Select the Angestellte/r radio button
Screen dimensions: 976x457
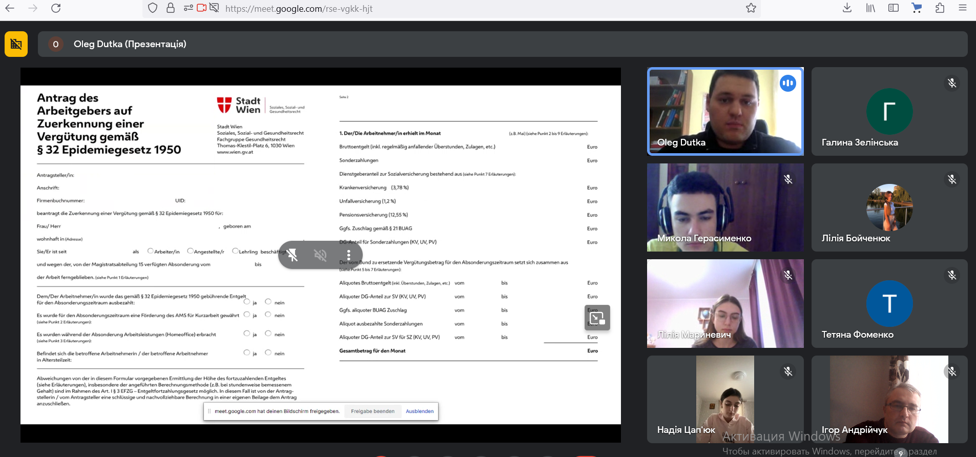coord(190,251)
